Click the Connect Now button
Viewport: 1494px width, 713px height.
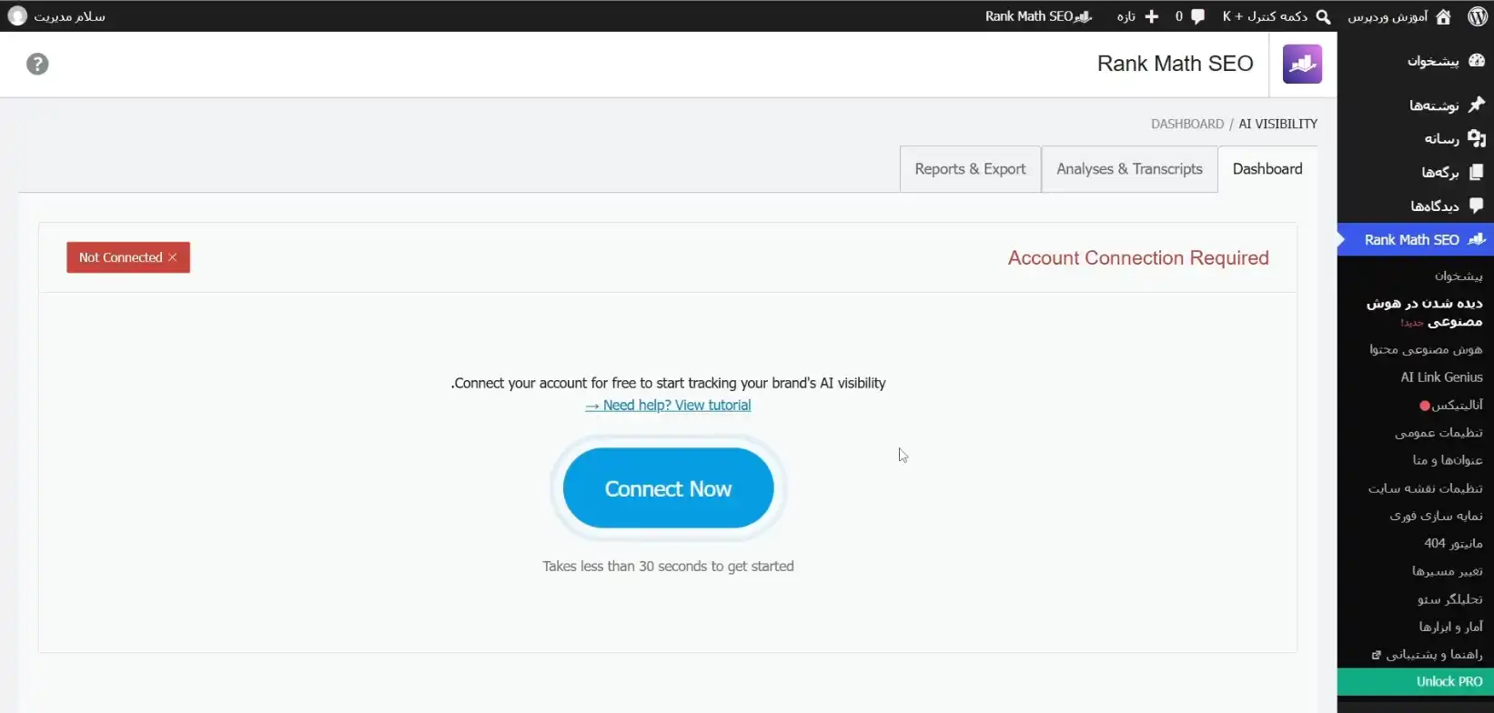coord(668,488)
